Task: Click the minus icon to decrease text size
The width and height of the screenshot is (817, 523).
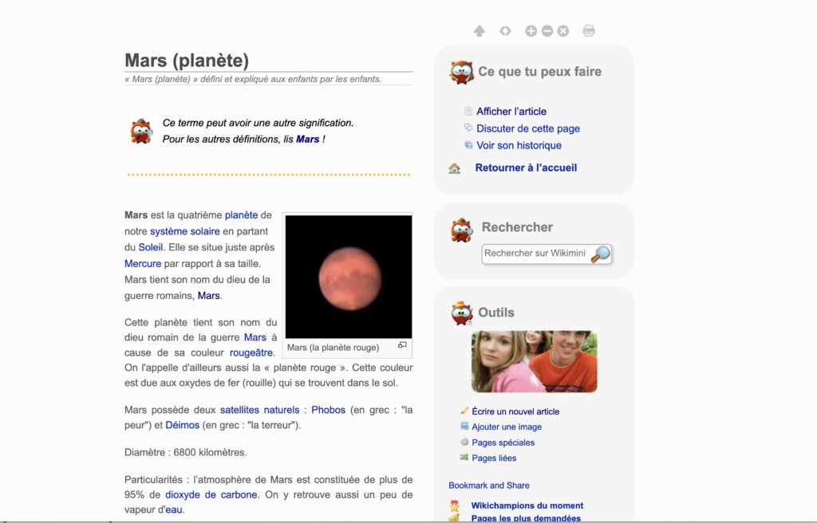Action: point(547,31)
